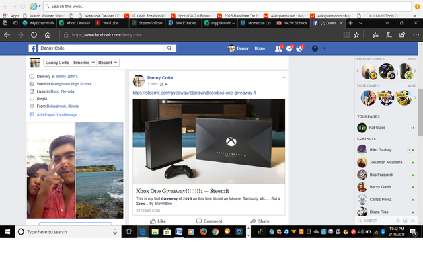The image size is (423, 277).
Task: Open the selfie photo thumbnail
Action: 51,171
